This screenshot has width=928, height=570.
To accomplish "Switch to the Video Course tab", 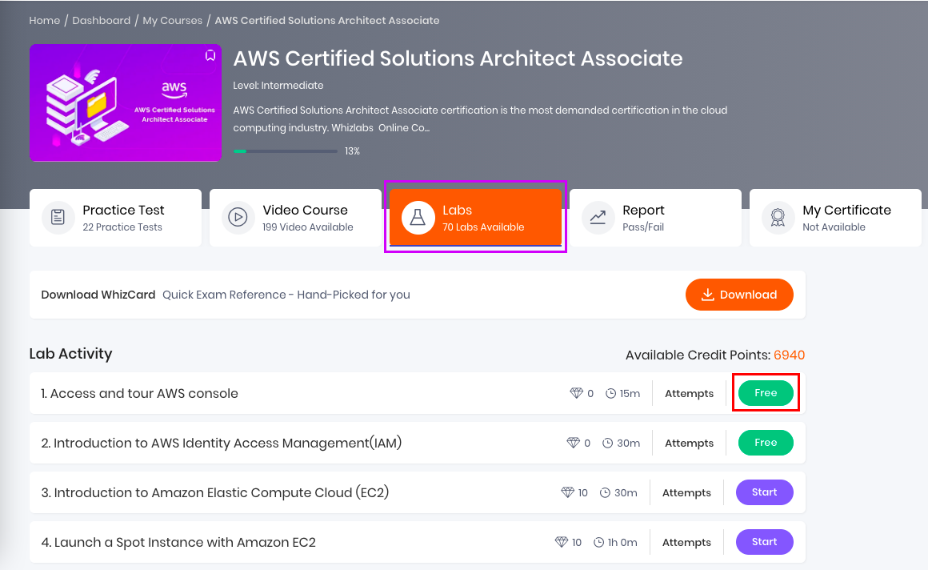I will point(295,218).
